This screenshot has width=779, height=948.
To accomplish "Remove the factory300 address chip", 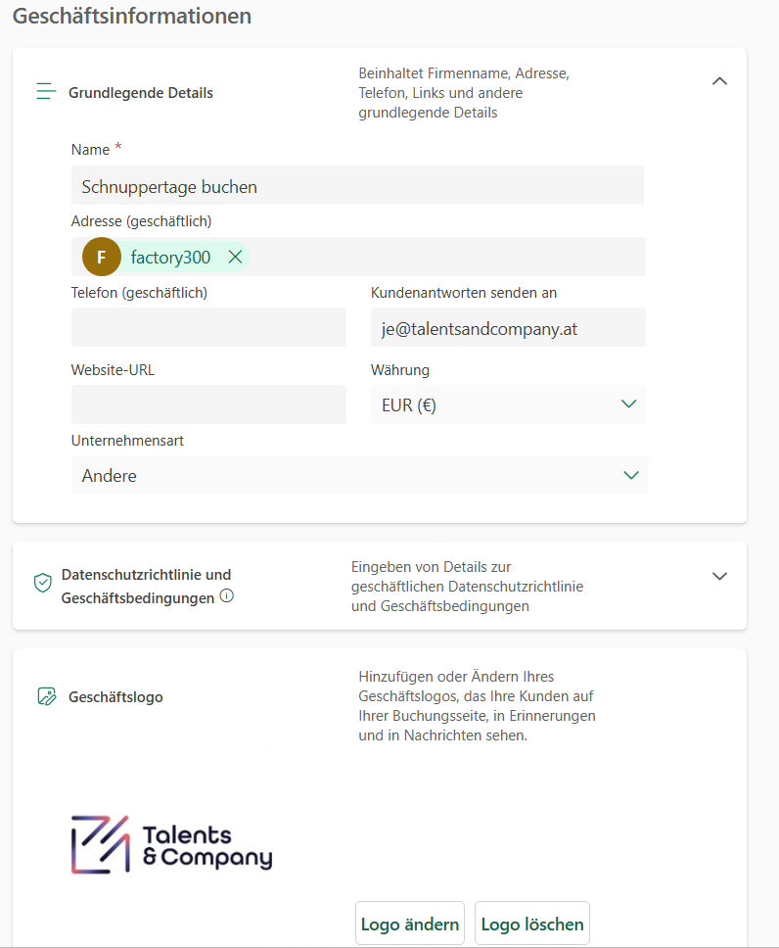I will pyautogui.click(x=235, y=257).
